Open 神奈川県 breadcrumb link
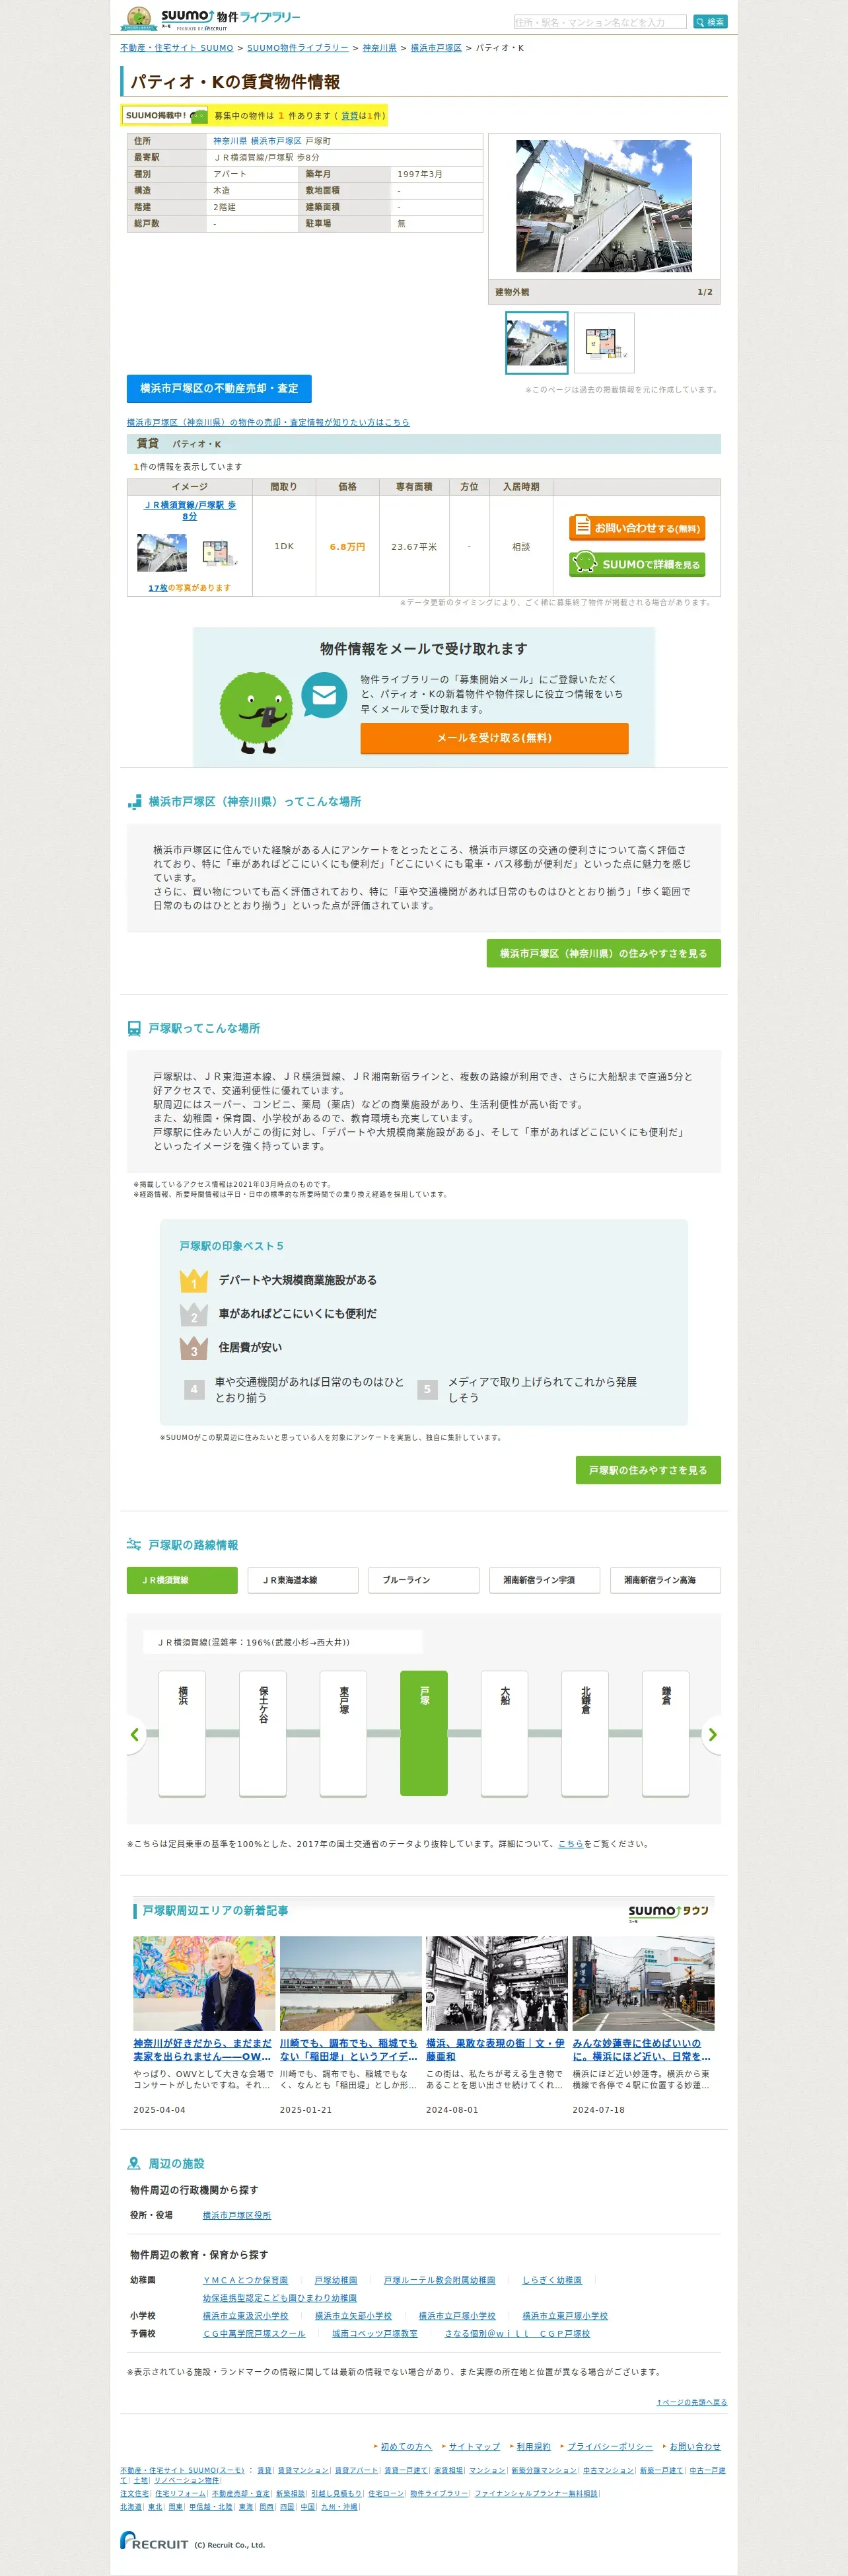 point(380,48)
